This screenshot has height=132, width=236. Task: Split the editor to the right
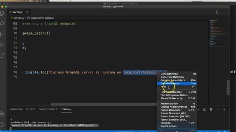coord(218,12)
